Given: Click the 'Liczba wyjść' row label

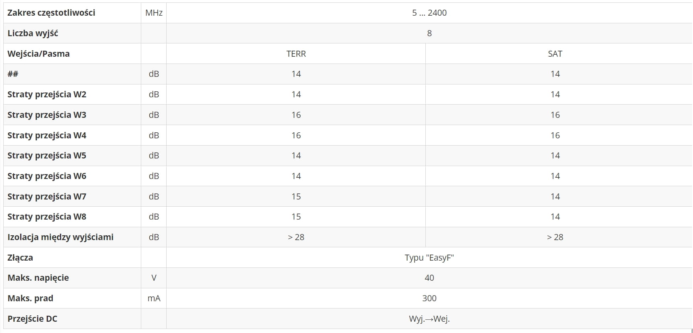Looking at the screenshot, I should tap(33, 33).
